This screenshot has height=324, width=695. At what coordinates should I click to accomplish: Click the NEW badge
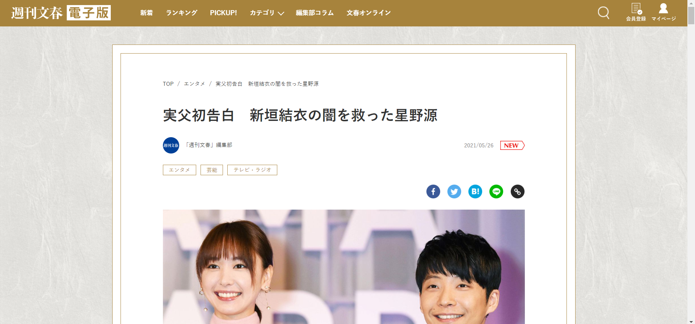click(x=512, y=145)
